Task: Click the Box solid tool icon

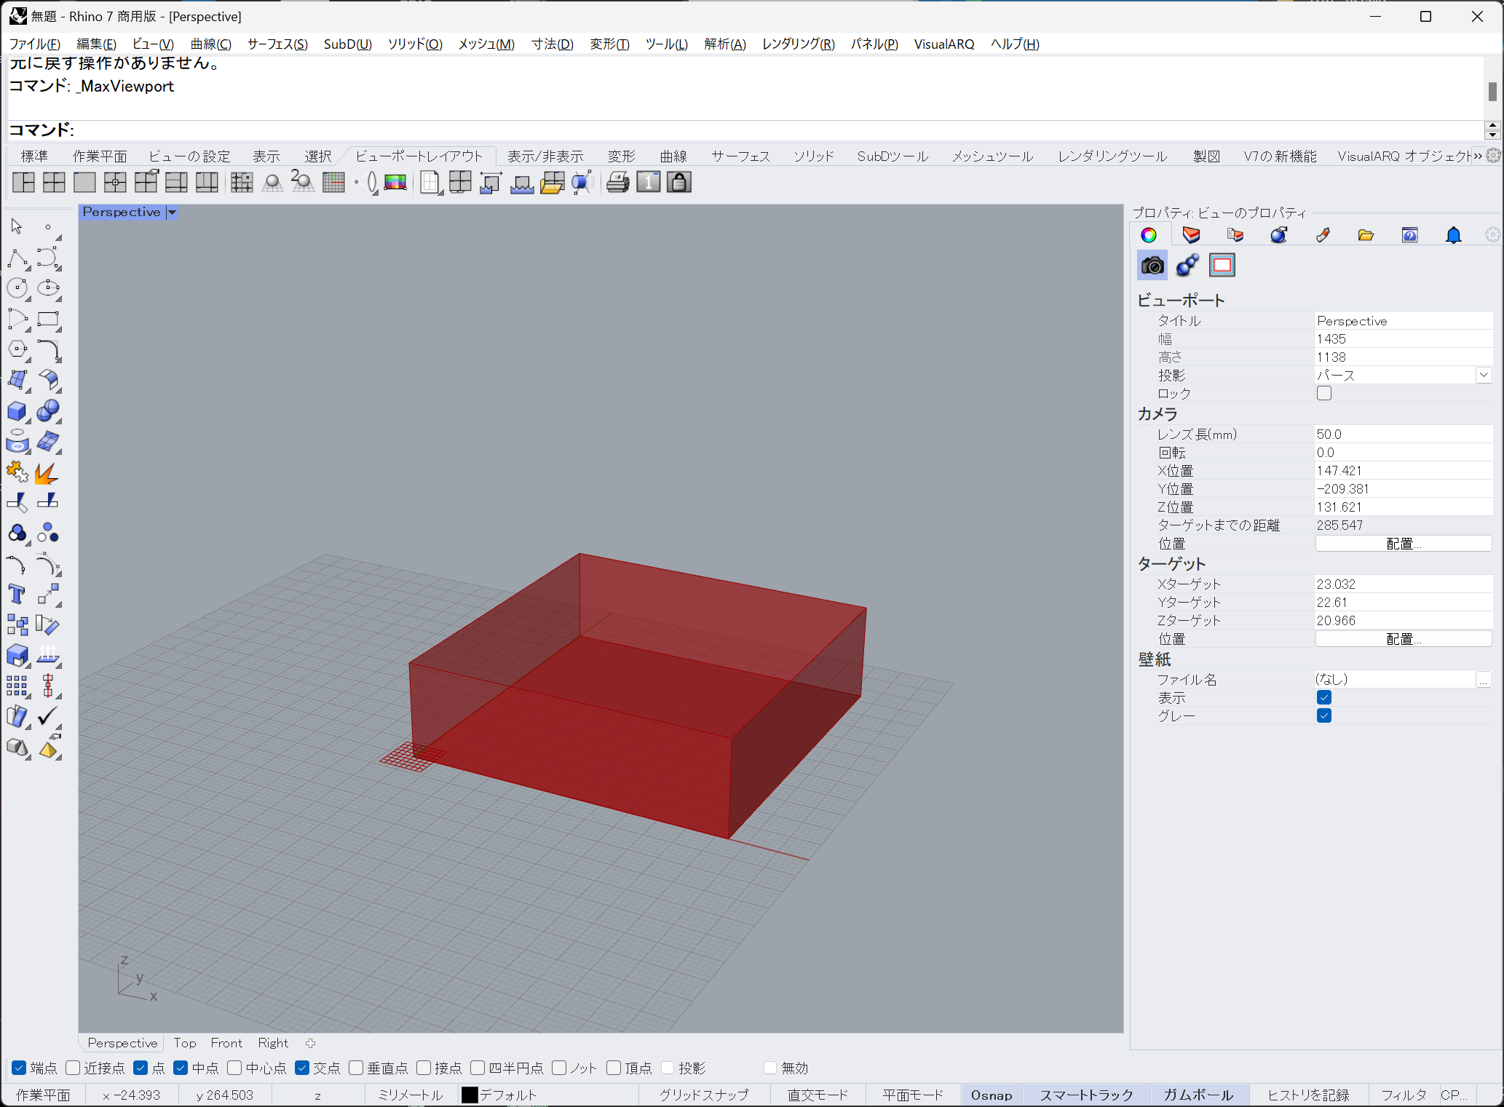Action: point(16,411)
